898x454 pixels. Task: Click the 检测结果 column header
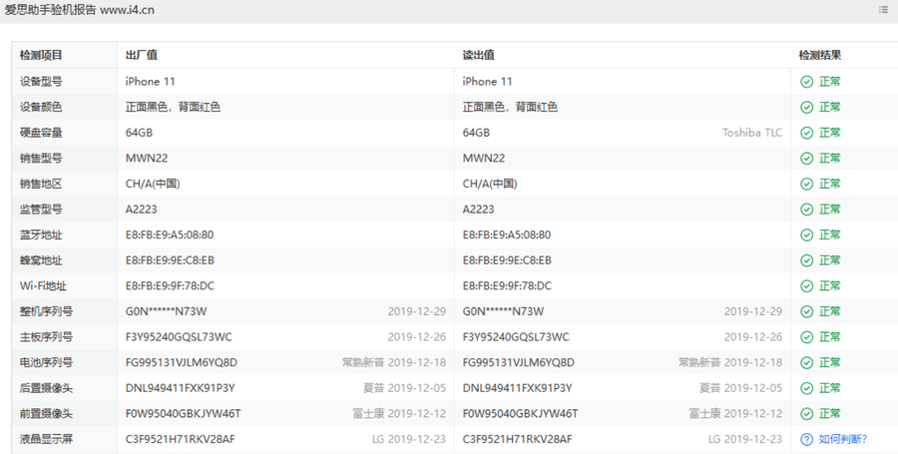pos(819,56)
